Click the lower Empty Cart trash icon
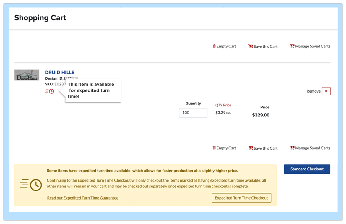The width and height of the screenshot is (346, 224). 214,148
